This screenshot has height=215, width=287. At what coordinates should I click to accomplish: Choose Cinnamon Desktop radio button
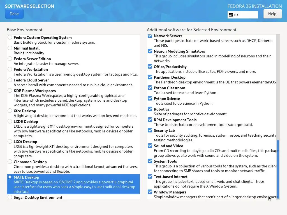pos(10,162)
